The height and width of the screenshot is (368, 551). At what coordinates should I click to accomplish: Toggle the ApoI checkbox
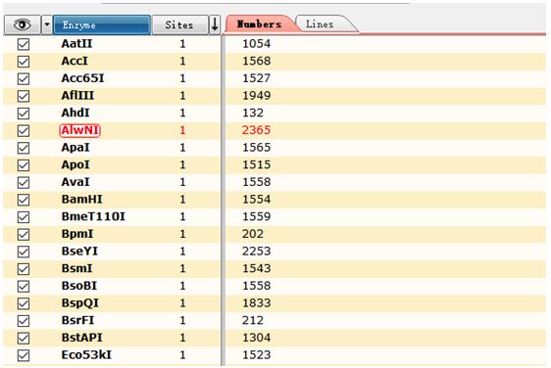24,165
